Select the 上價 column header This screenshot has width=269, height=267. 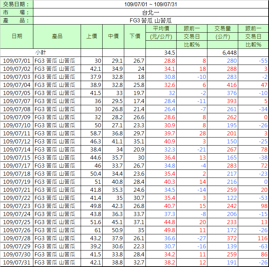coord(92,36)
